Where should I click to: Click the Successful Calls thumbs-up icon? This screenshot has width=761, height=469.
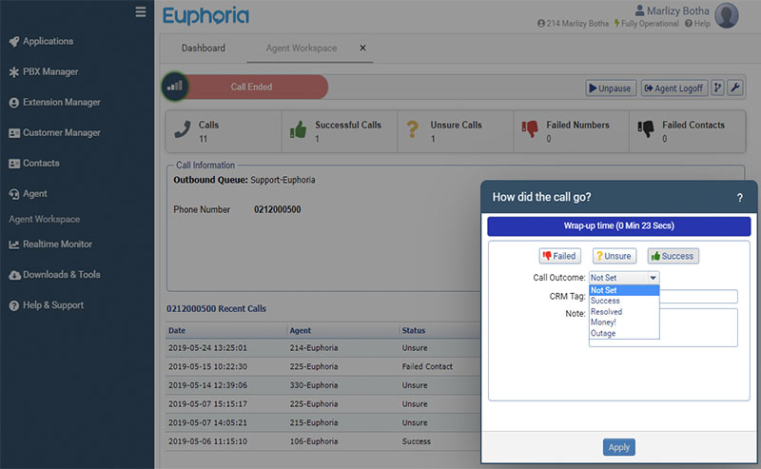pos(298,129)
